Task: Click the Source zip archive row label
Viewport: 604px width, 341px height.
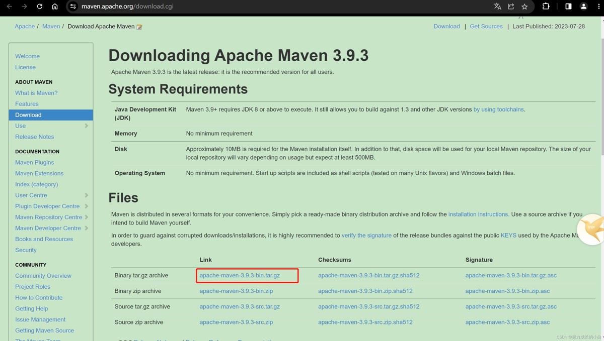Action: [x=138, y=322]
